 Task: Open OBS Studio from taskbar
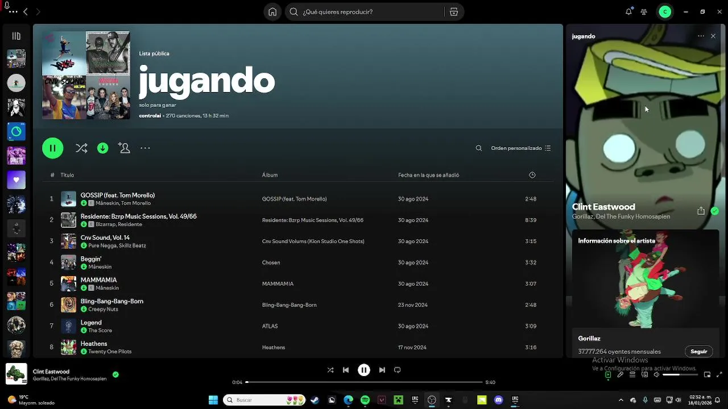(432, 400)
